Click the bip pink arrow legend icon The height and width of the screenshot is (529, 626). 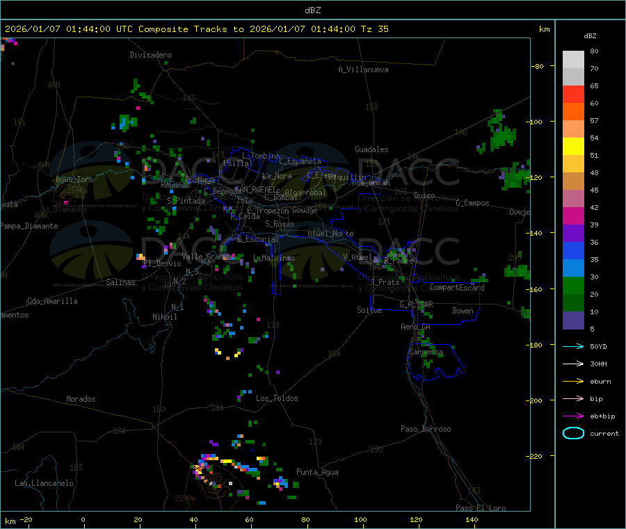pyautogui.click(x=573, y=398)
